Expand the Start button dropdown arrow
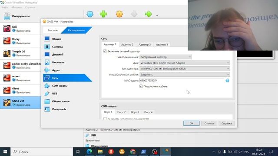 [157, 16]
